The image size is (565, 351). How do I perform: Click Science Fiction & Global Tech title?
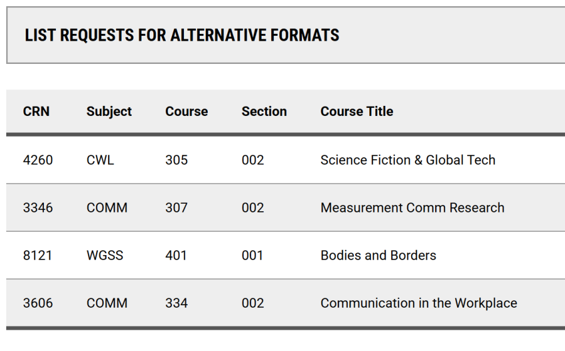[x=408, y=160]
